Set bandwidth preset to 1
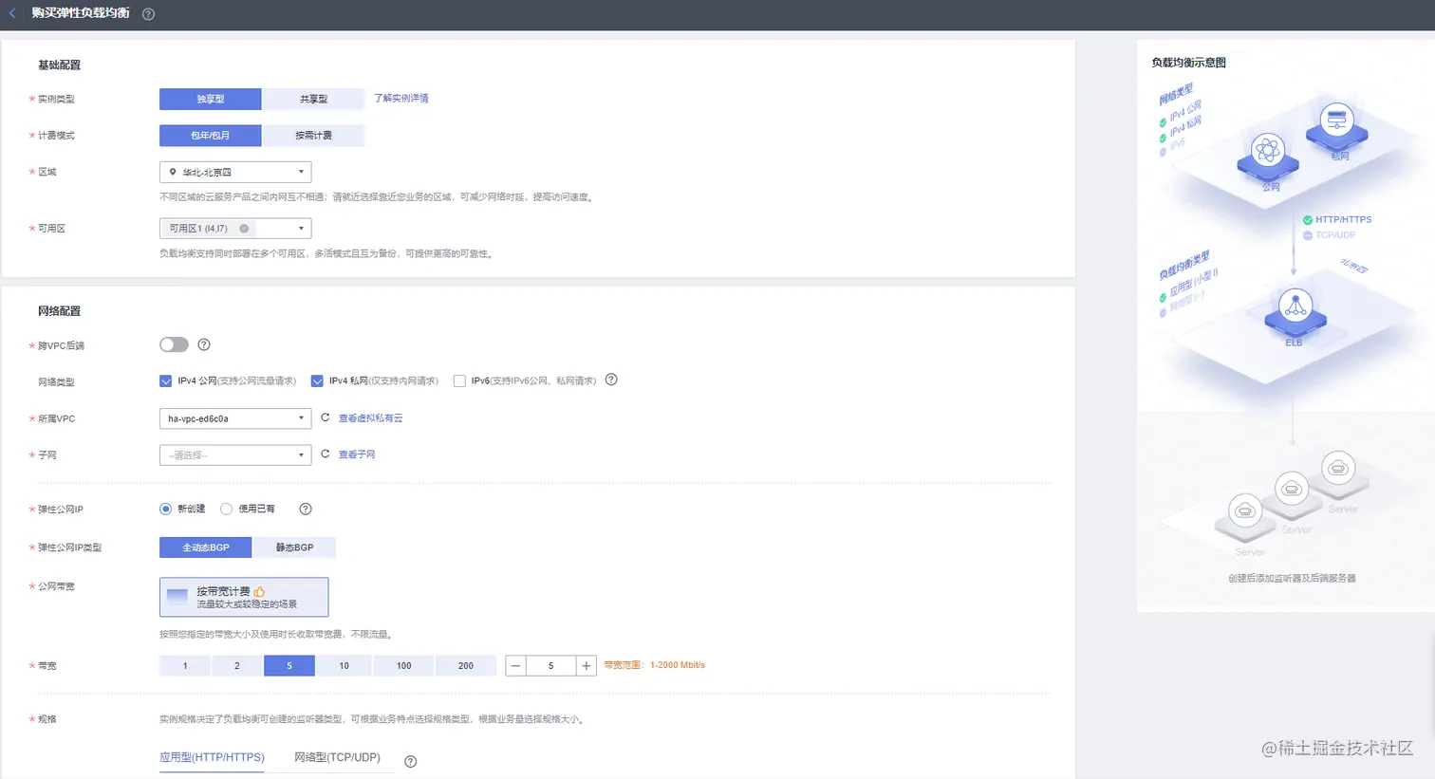This screenshot has width=1435, height=779. 185,666
